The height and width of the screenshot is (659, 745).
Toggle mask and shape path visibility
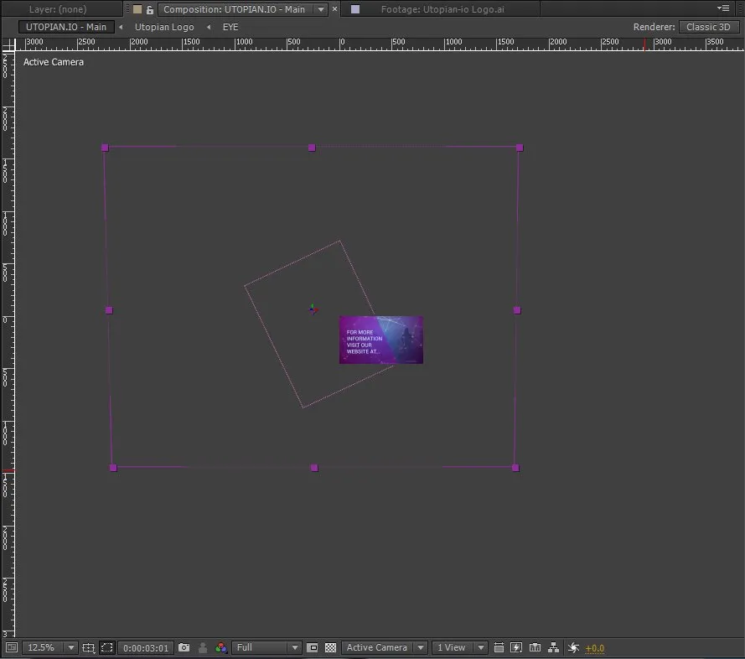pos(107,647)
